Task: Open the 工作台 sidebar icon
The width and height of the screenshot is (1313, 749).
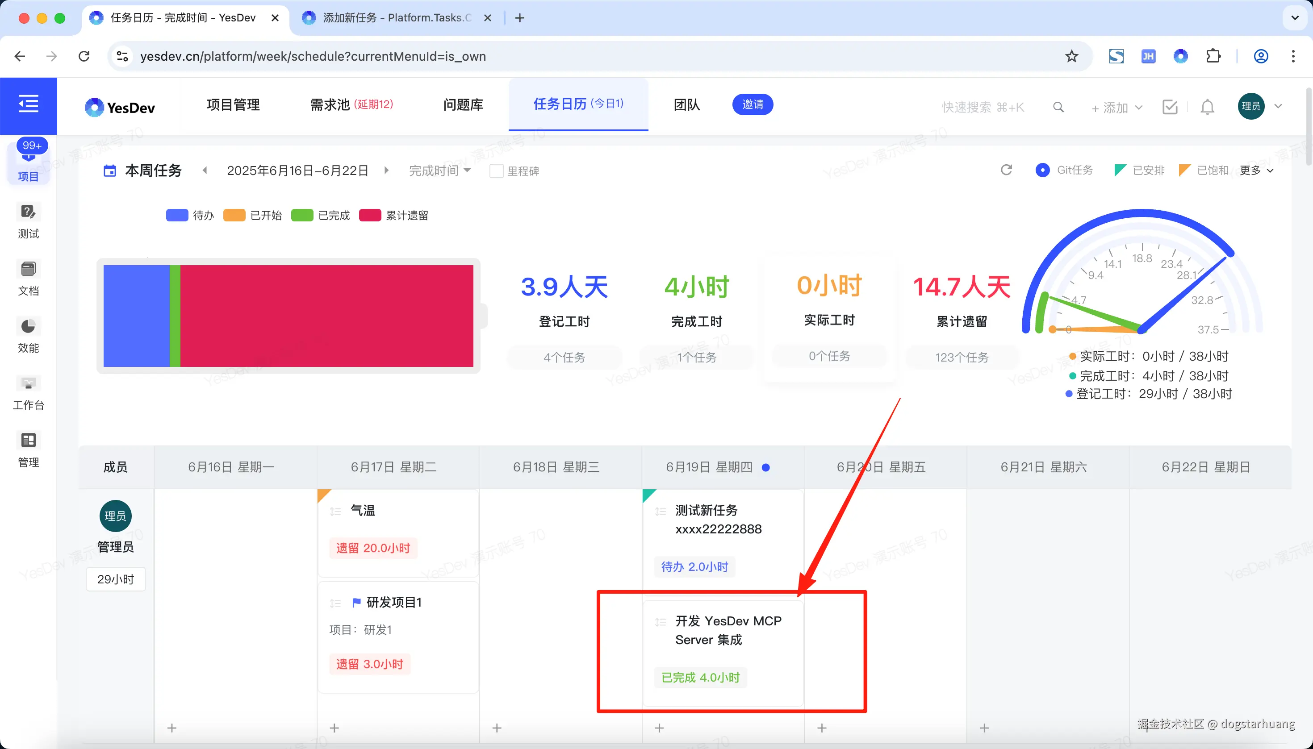Action: [28, 383]
